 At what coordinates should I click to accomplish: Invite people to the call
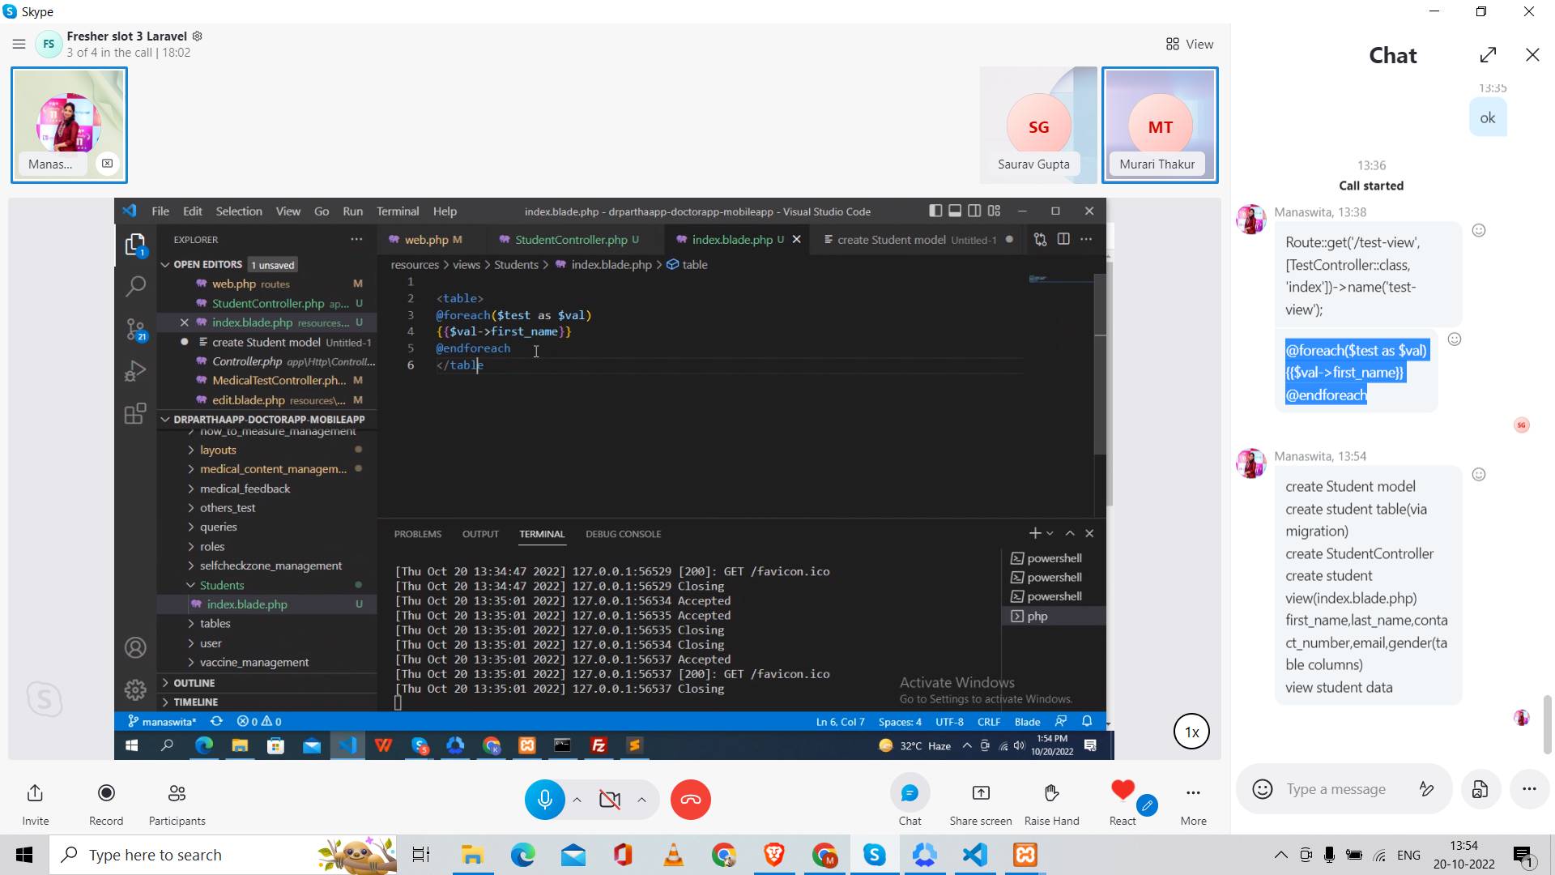(35, 800)
